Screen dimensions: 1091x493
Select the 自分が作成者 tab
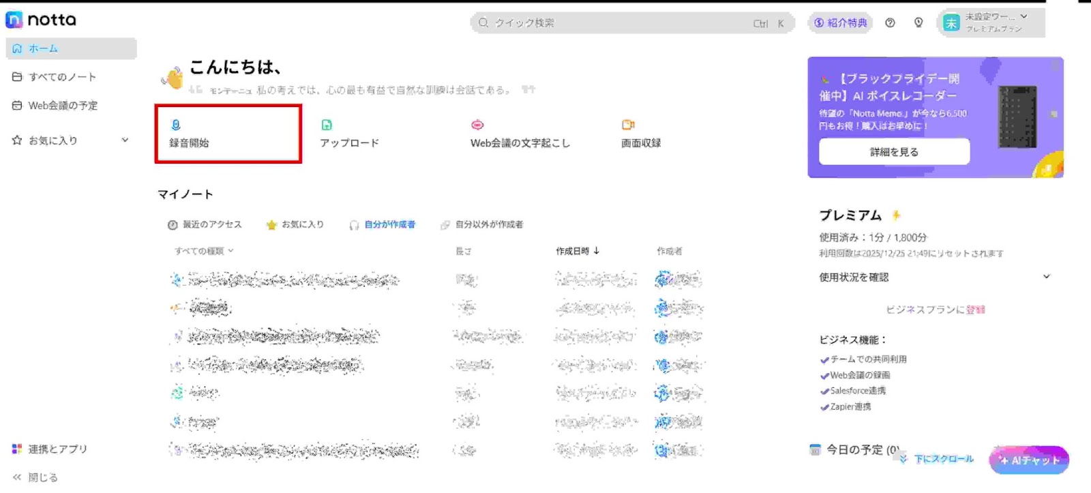(x=383, y=224)
